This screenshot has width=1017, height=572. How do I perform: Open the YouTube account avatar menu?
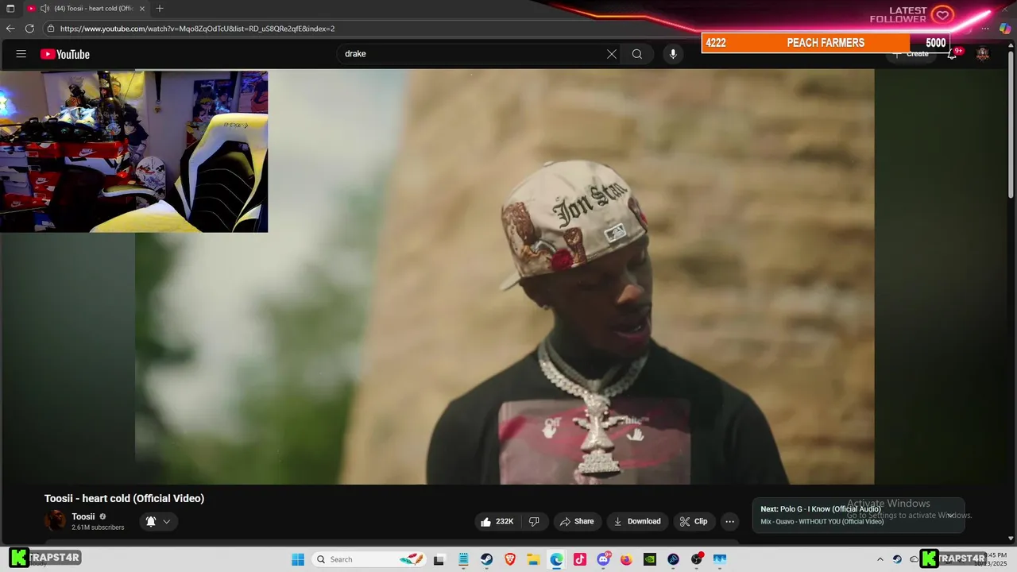(983, 54)
